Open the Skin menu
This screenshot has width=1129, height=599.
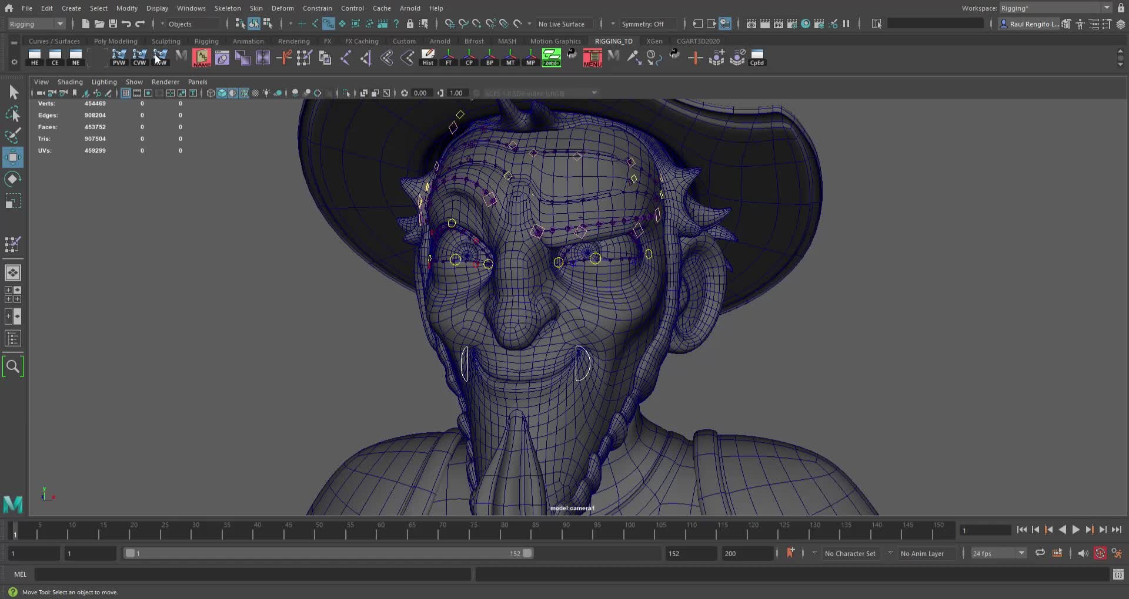(256, 8)
